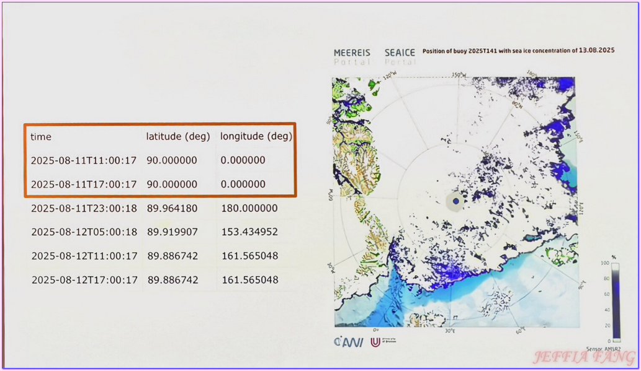This screenshot has width=641, height=371.
Task: Select longitude value 153.434952
Action: pyautogui.click(x=249, y=232)
